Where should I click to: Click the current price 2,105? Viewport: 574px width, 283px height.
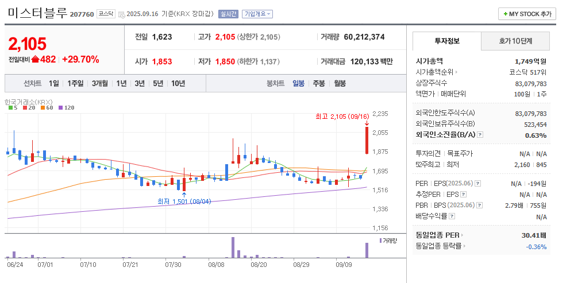tap(28, 44)
